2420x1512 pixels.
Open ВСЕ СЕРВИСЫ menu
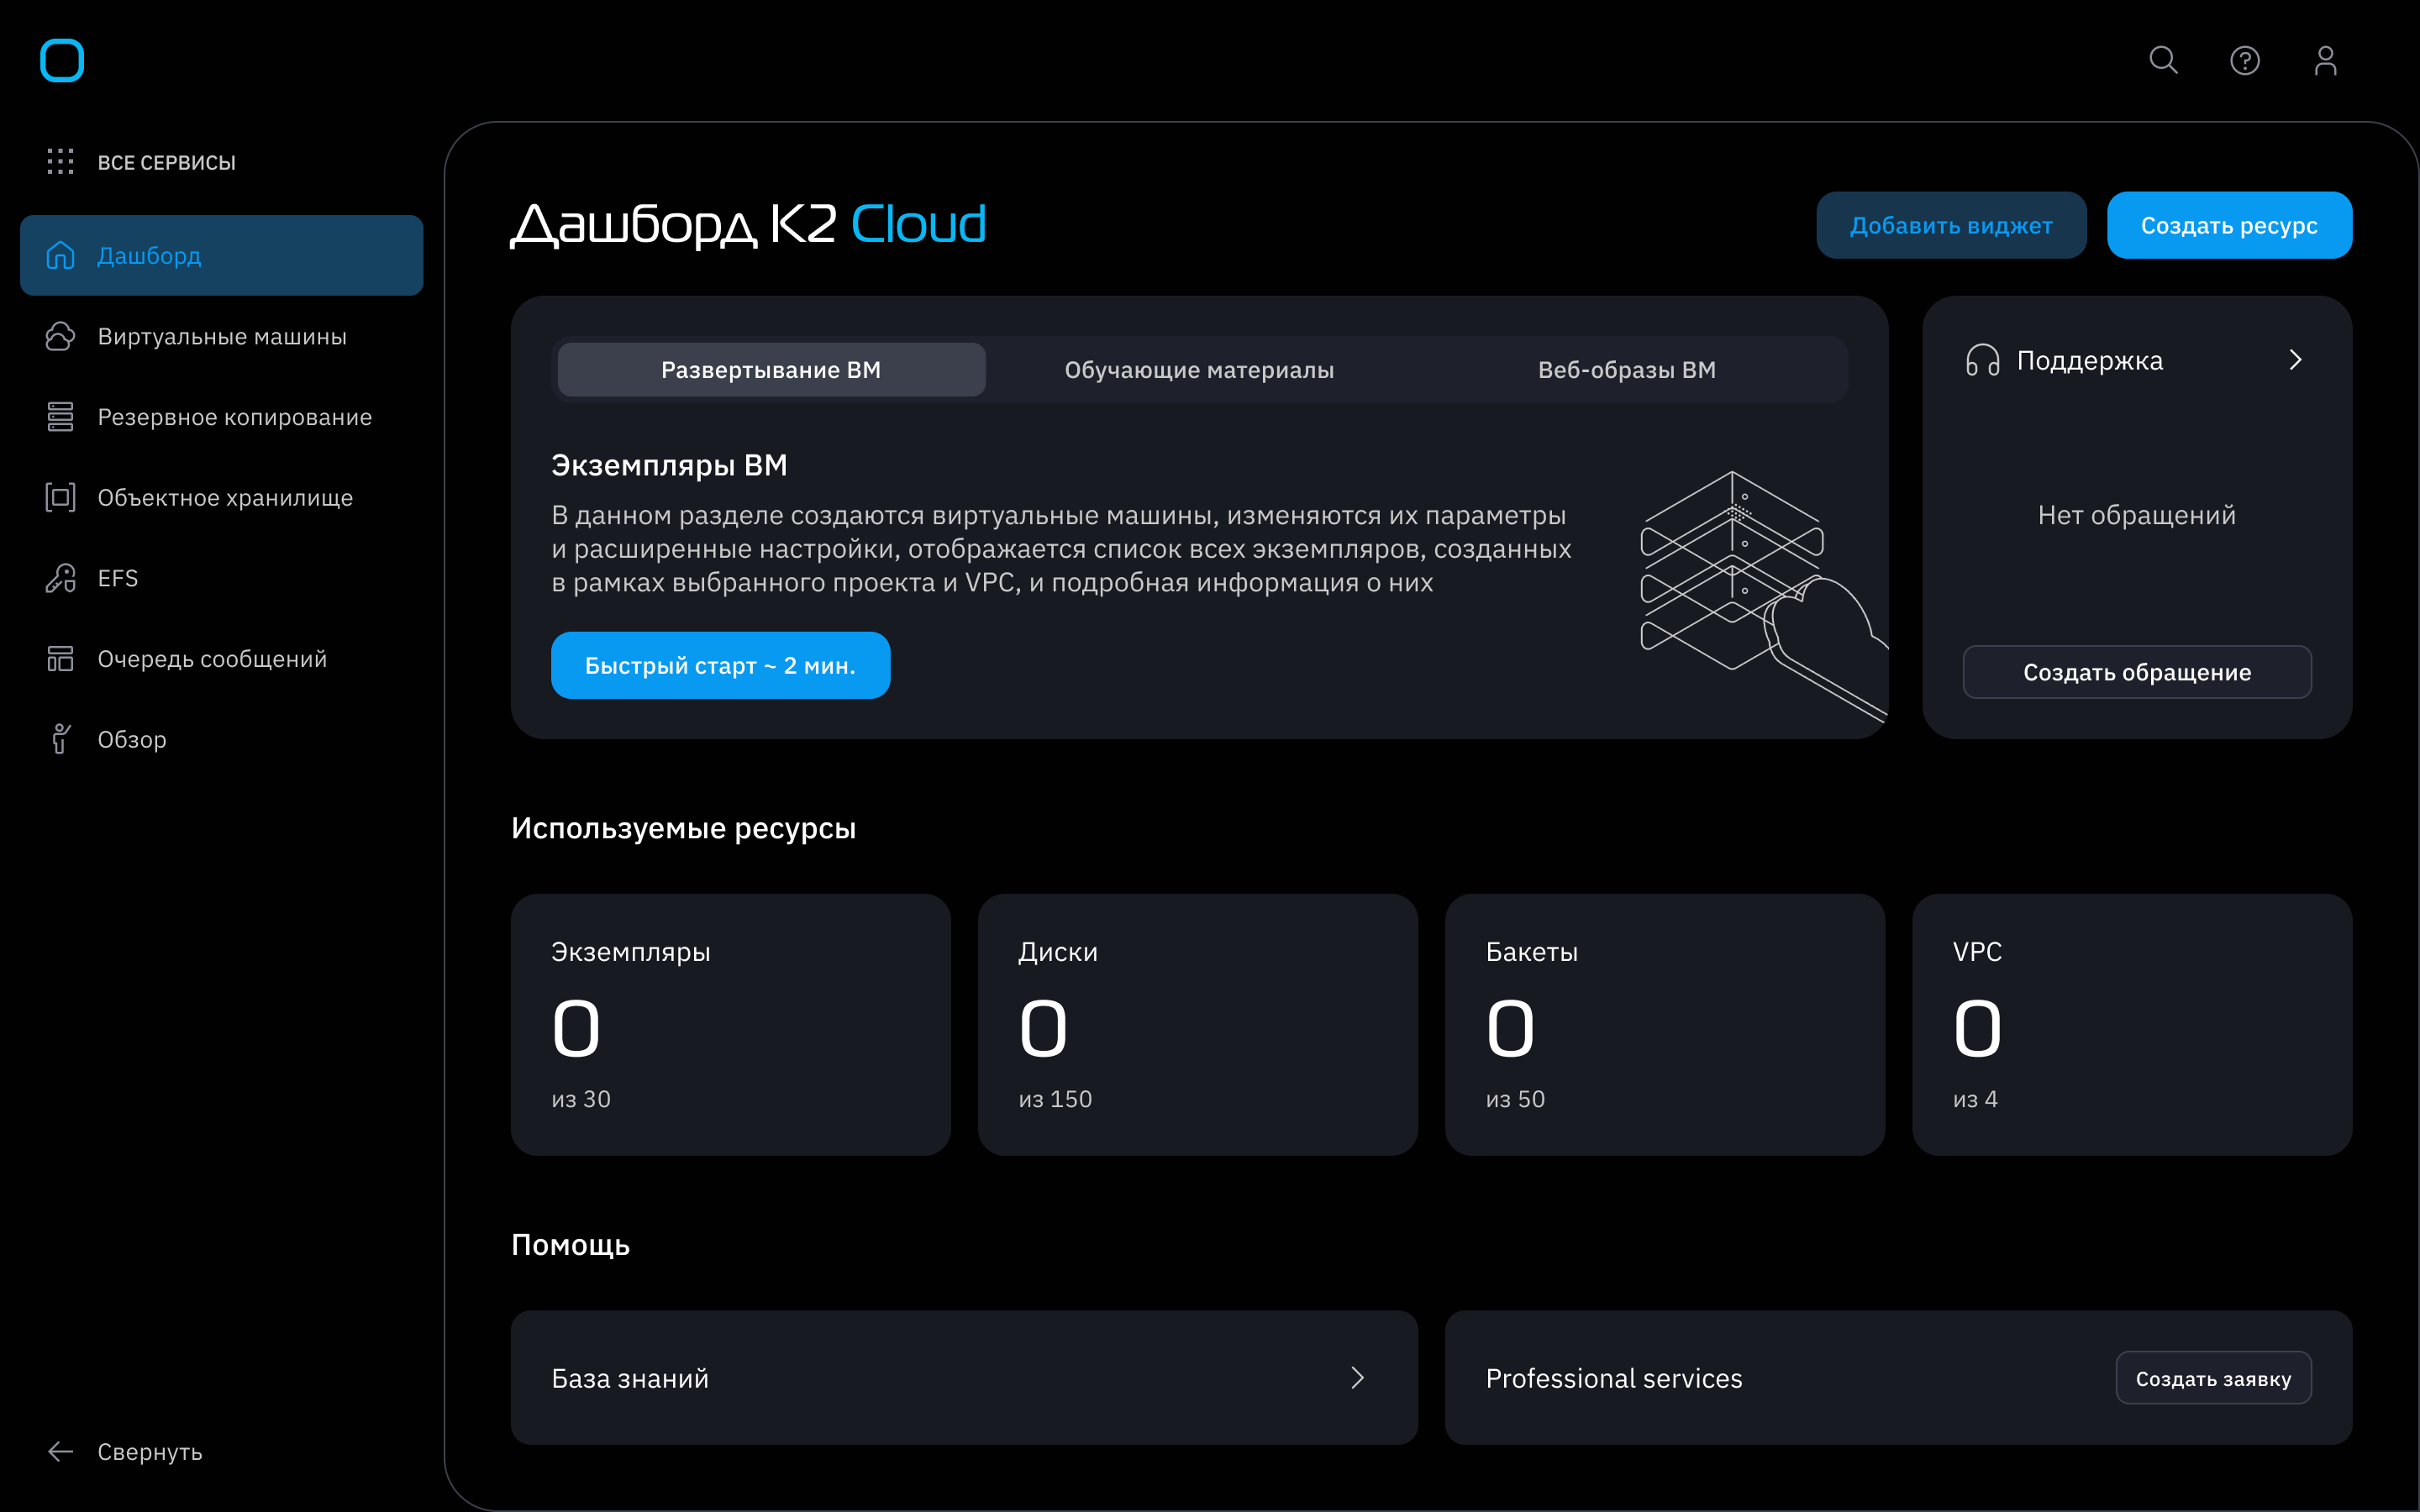pos(166,162)
